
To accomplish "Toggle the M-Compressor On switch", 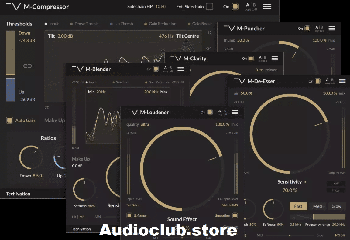I will 235,6.
